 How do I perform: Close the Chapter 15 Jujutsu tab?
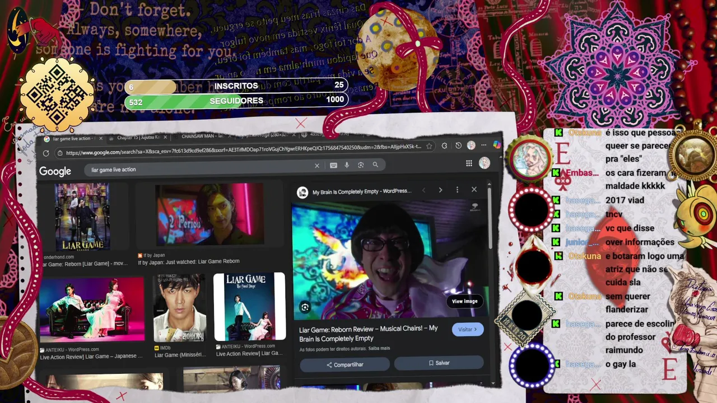click(165, 137)
